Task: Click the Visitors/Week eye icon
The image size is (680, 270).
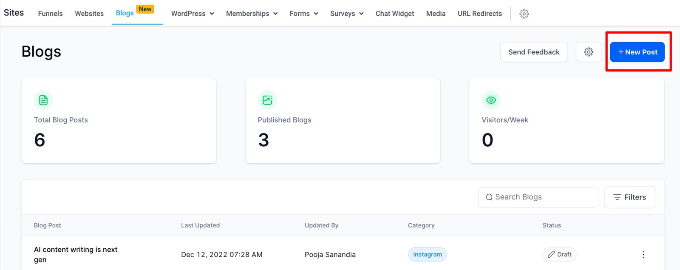Action: tap(491, 100)
